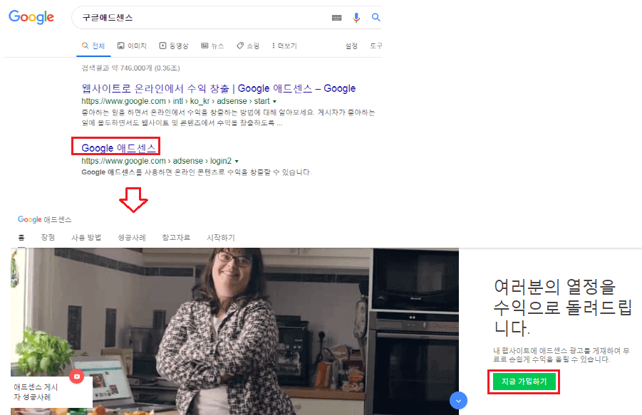Switch to the 뉴스 tab
The image size is (642, 415).
pyautogui.click(x=212, y=46)
